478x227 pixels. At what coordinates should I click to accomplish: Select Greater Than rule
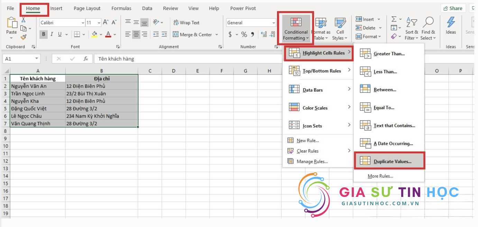389,54
